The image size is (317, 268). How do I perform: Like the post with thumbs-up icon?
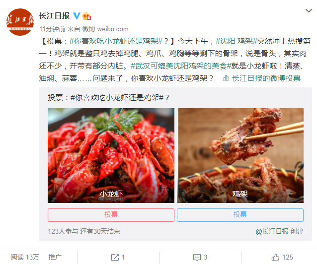point(275,257)
